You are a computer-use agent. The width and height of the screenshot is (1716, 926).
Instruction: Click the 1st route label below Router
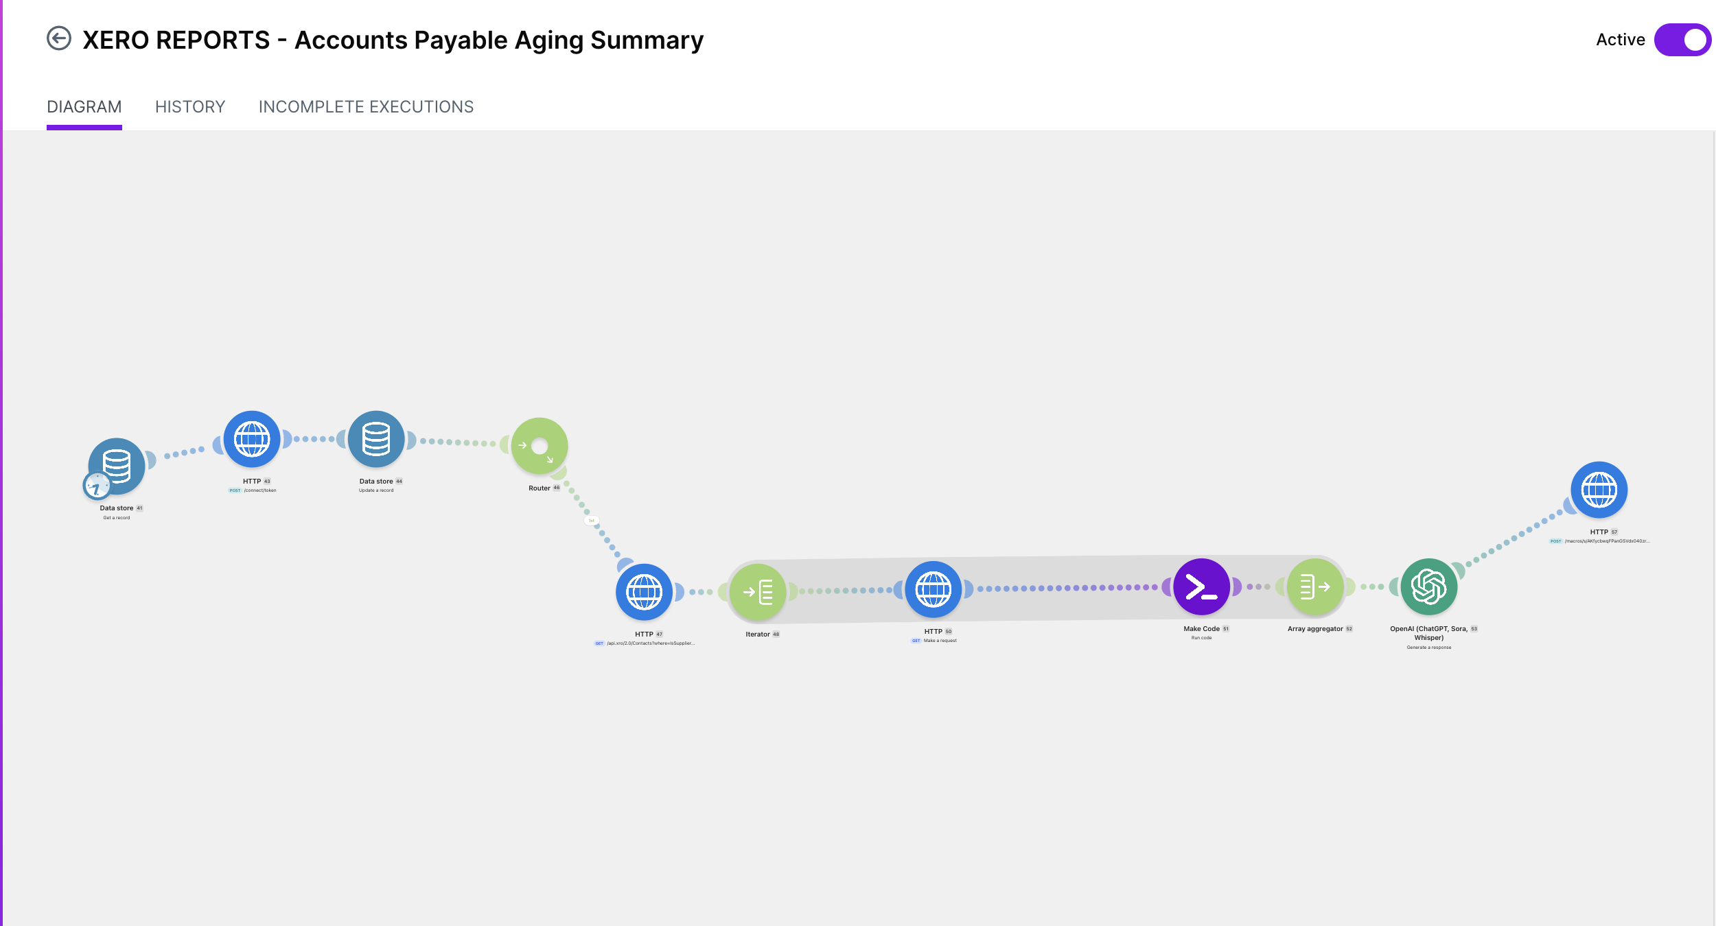[592, 521]
